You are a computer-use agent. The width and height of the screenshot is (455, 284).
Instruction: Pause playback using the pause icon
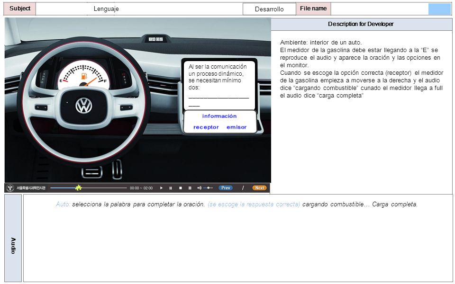coord(171,188)
